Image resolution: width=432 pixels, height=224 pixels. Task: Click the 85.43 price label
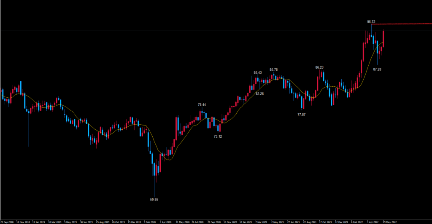coord(257,72)
